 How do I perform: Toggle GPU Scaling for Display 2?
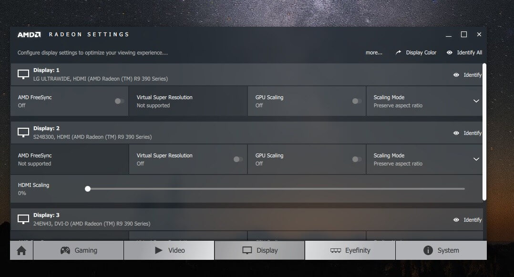click(x=357, y=159)
